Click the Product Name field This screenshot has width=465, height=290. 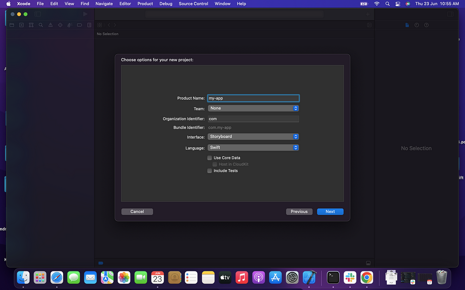pyautogui.click(x=253, y=98)
